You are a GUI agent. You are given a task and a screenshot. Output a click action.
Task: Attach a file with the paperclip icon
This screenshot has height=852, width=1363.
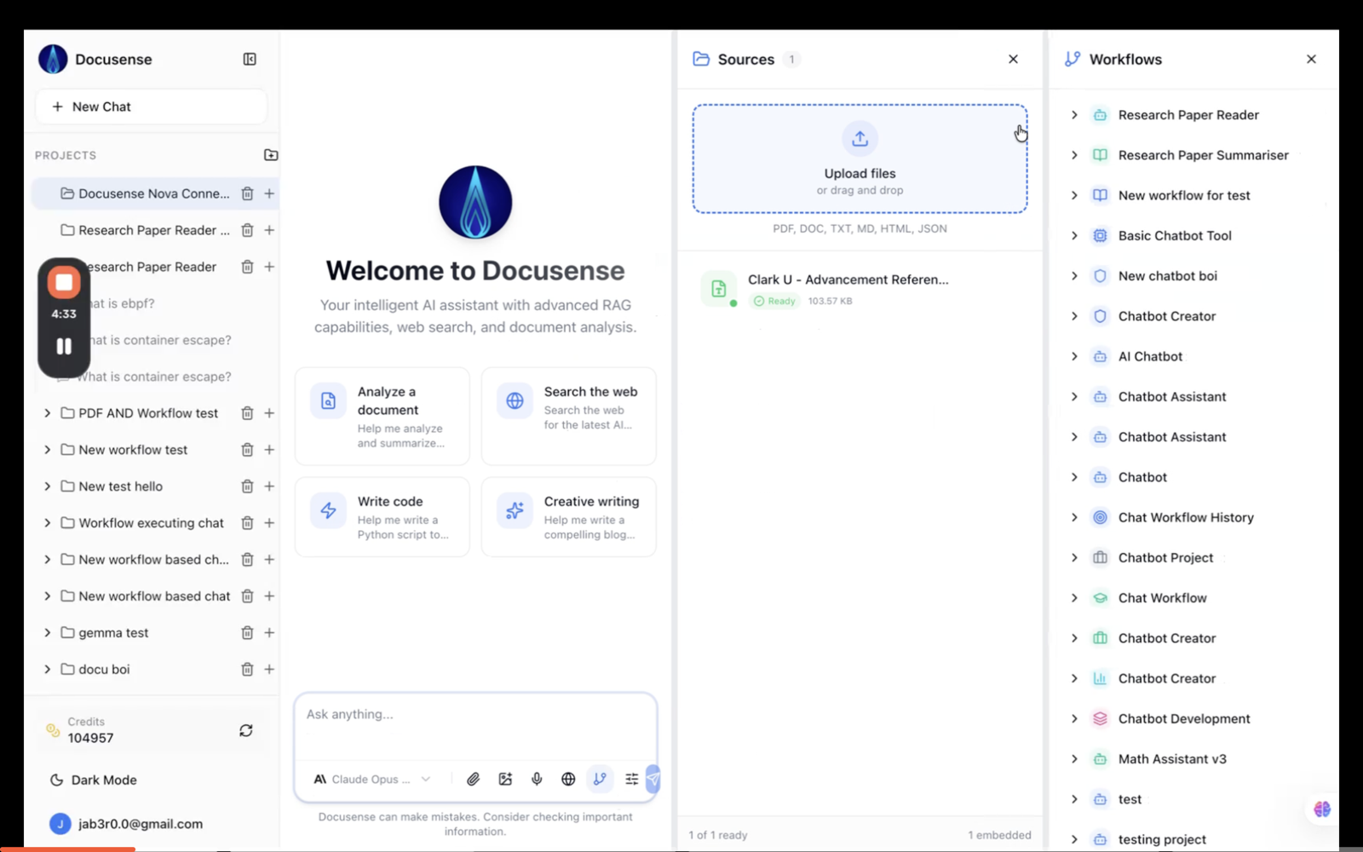(x=474, y=779)
